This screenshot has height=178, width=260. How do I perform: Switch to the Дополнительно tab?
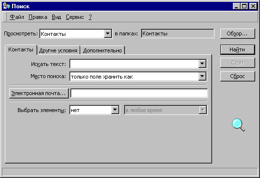coord(103,50)
